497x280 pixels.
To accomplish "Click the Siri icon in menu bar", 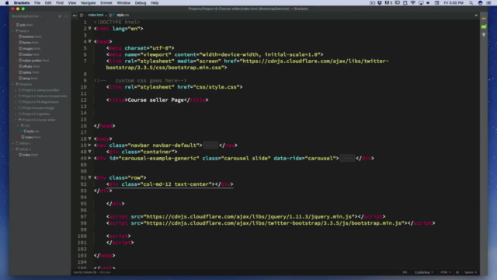I will click(480, 3).
